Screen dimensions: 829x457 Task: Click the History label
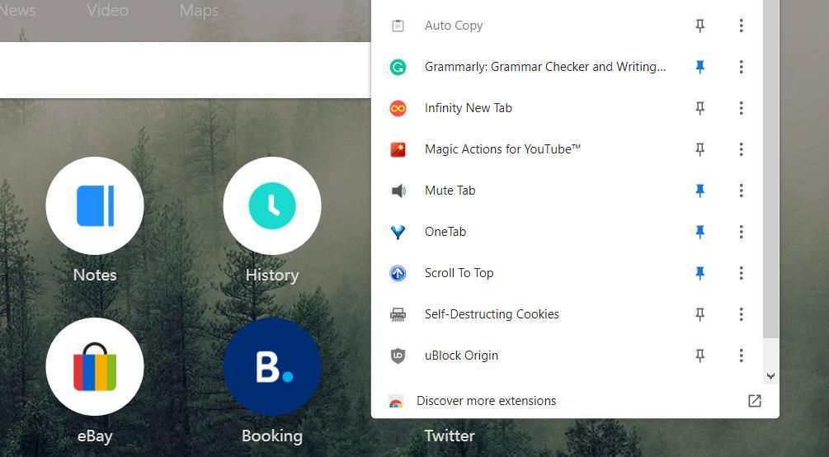271,275
